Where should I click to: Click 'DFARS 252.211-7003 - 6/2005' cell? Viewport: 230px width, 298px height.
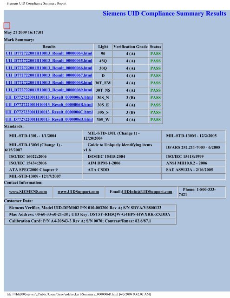(x=194, y=147)
